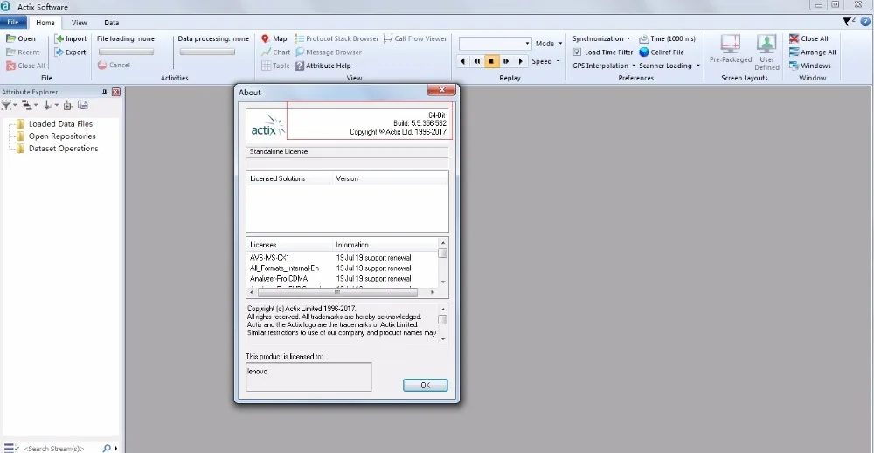The height and width of the screenshot is (453, 874).
Task: Close the Attribute Explorer panel
Action: pyautogui.click(x=116, y=92)
